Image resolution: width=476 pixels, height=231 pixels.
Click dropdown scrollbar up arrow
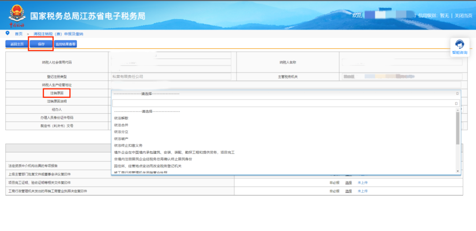(x=458, y=111)
